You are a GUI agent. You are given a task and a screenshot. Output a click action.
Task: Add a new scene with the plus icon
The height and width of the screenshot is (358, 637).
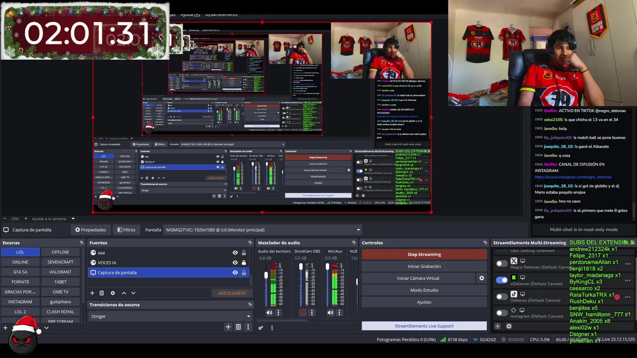click(5, 328)
